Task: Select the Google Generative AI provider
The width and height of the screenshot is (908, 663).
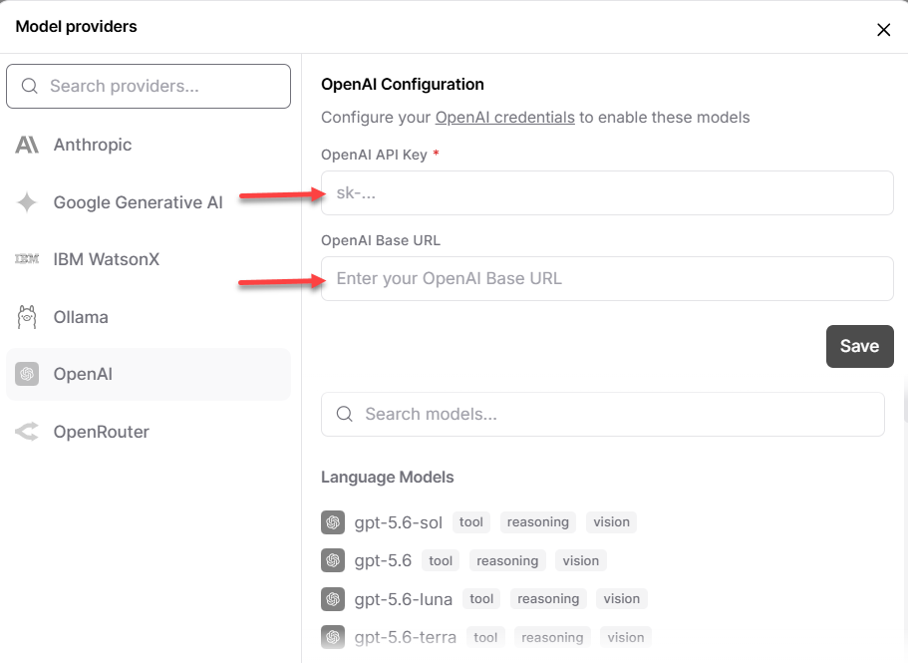Action: pos(149,202)
